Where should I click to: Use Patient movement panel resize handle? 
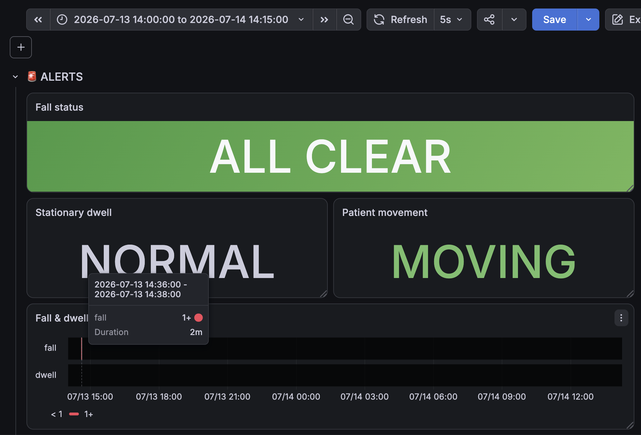[x=630, y=294]
